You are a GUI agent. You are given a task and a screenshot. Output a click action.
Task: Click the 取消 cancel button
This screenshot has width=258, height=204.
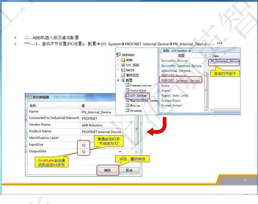click(129, 170)
